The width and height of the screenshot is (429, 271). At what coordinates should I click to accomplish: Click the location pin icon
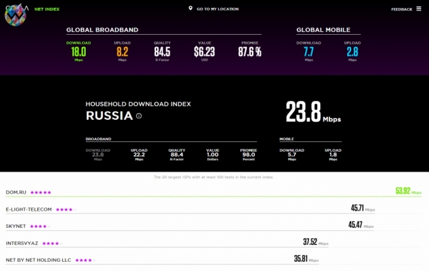191,9
